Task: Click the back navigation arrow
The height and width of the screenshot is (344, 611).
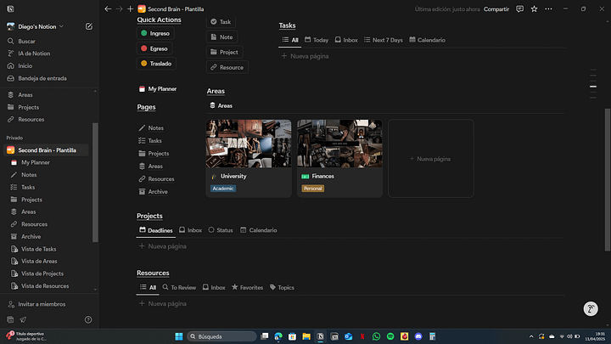Action: point(108,9)
